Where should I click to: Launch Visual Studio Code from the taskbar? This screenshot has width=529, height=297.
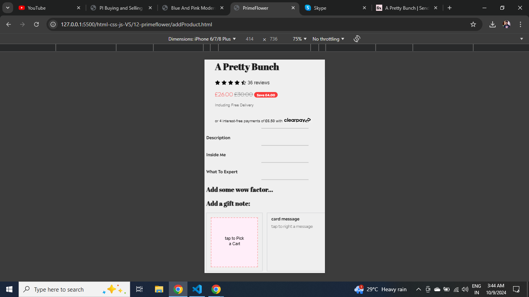[x=197, y=289]
